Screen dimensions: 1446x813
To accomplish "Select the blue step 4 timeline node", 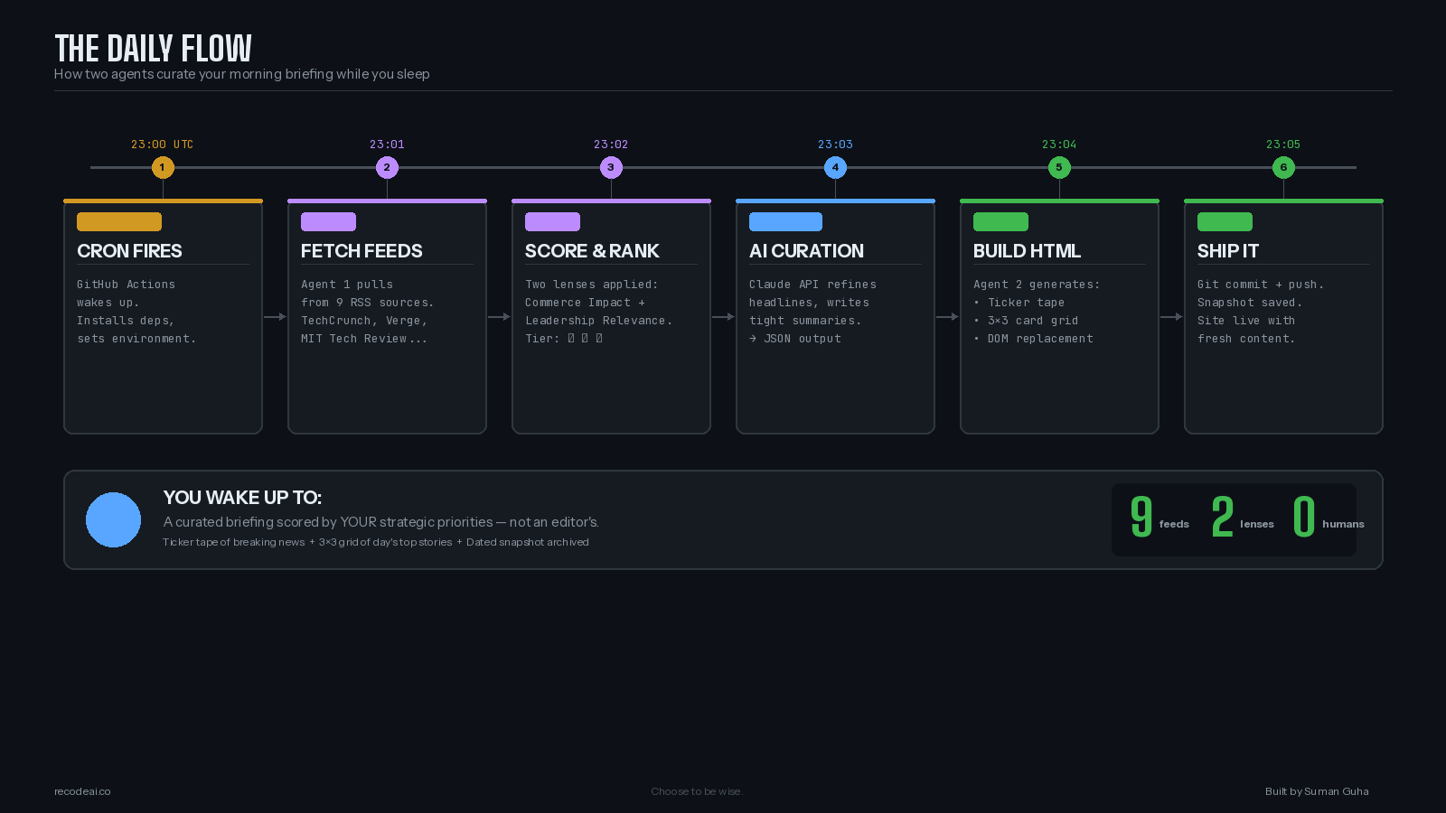I will tap(835, 167).
